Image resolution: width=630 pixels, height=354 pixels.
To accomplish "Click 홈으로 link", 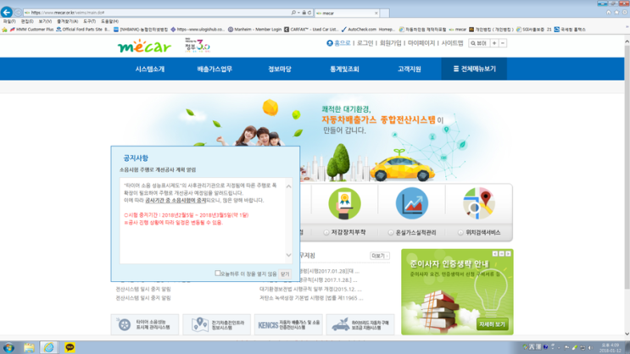I will tap(338, 43).
